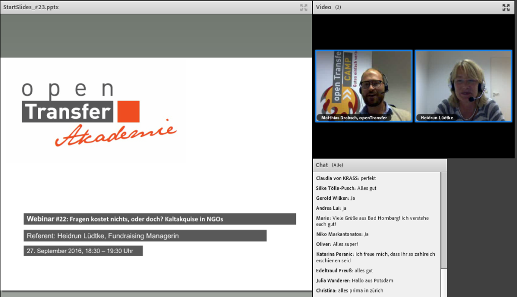Screen dimensions: 517x297
Task: Click Claudia von KRASS's chat message
Action: (x=346, y=178)
